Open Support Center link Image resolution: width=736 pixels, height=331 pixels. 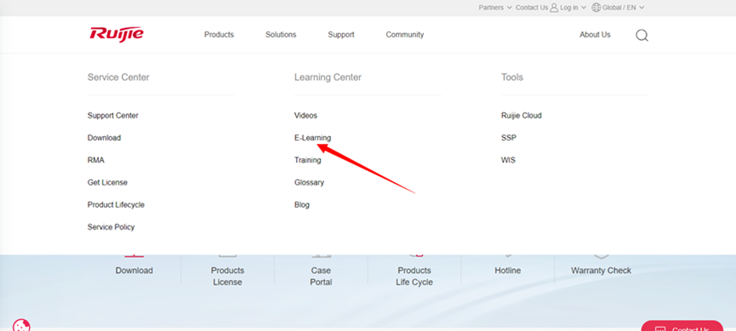point(113,115)
